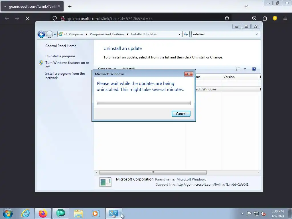The width and height of the screenshot is (292, 219).
Task: Open Action Center flag icon
Action: tap(249, 214)
